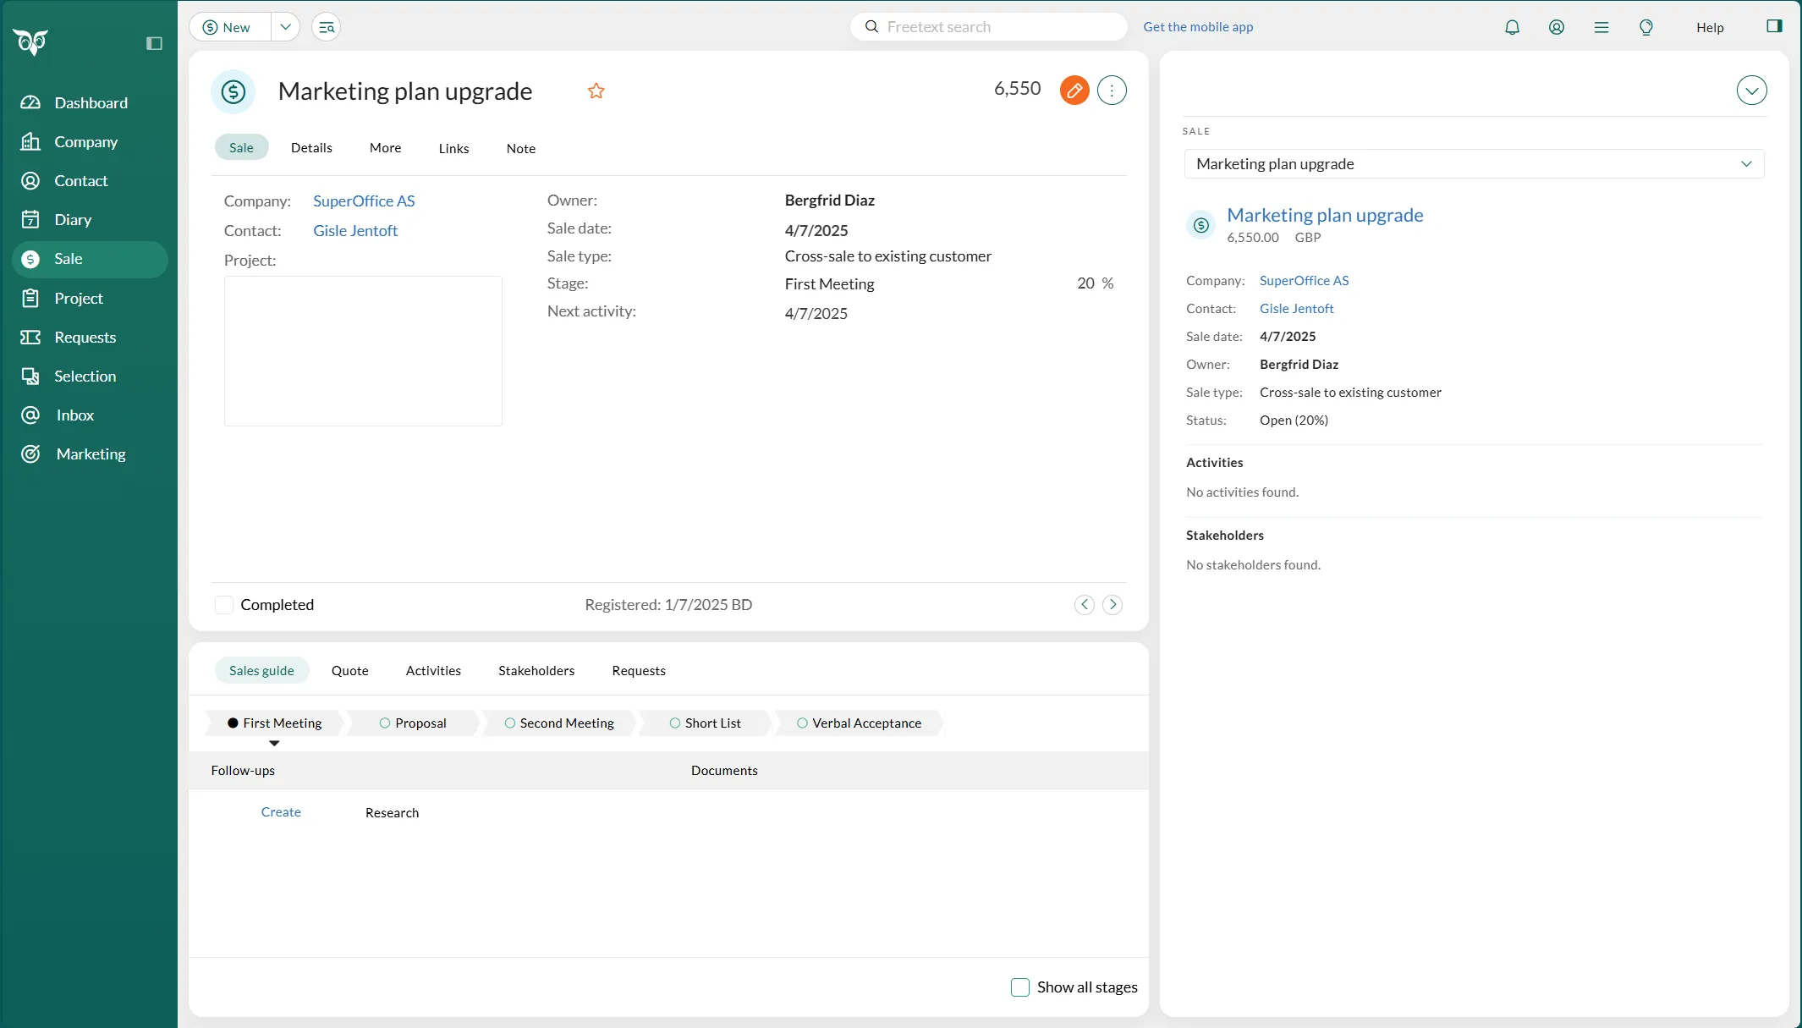
Task: Open the notifications bell icon
Action: pyautogui.click(x=1512, y=27)
